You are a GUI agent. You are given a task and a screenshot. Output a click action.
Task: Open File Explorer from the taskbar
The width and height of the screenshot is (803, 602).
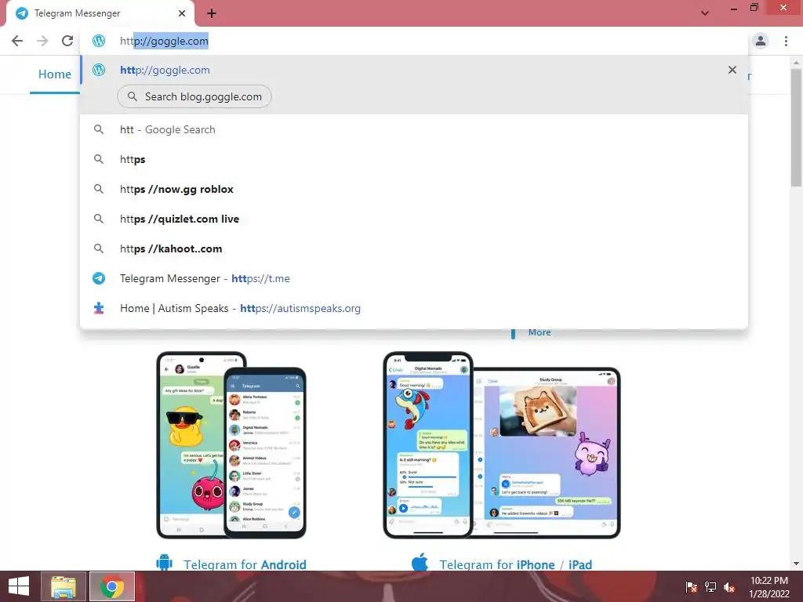(64, 586)
